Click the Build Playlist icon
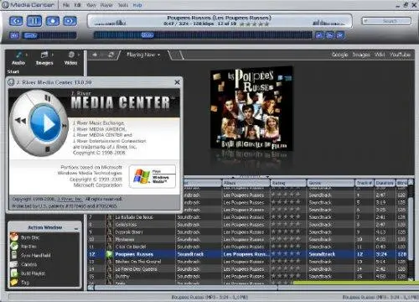The height and width of the screenshot is (302, 419). [x=14, y=273]
